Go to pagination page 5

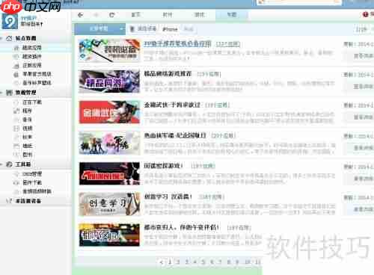pos(203,262)
